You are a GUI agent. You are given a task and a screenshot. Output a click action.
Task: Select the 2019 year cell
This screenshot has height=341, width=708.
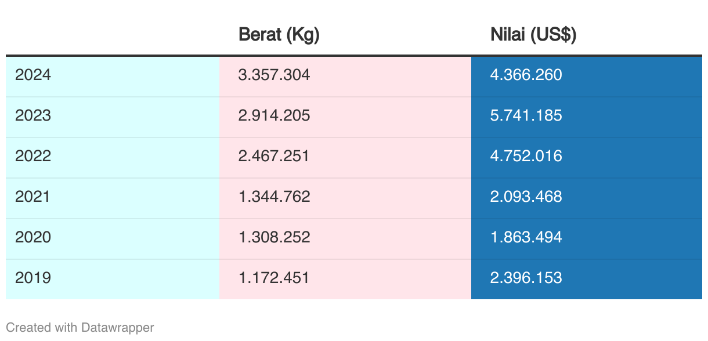point(113,279)
